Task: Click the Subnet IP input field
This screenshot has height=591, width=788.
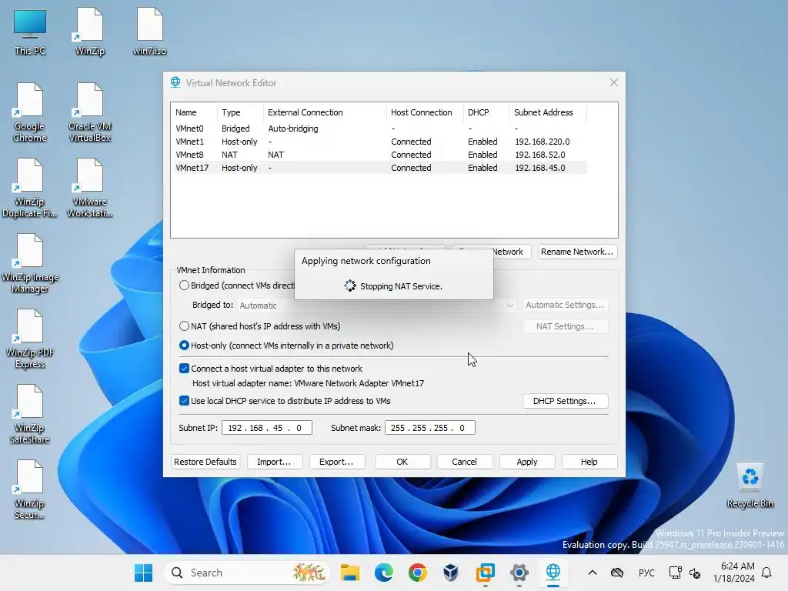Action: 267,428
